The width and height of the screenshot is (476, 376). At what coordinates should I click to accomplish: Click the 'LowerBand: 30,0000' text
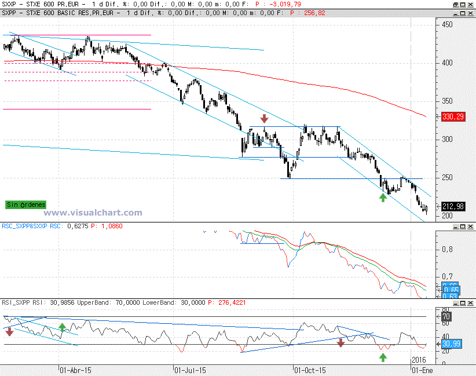(x=174, y=302)
